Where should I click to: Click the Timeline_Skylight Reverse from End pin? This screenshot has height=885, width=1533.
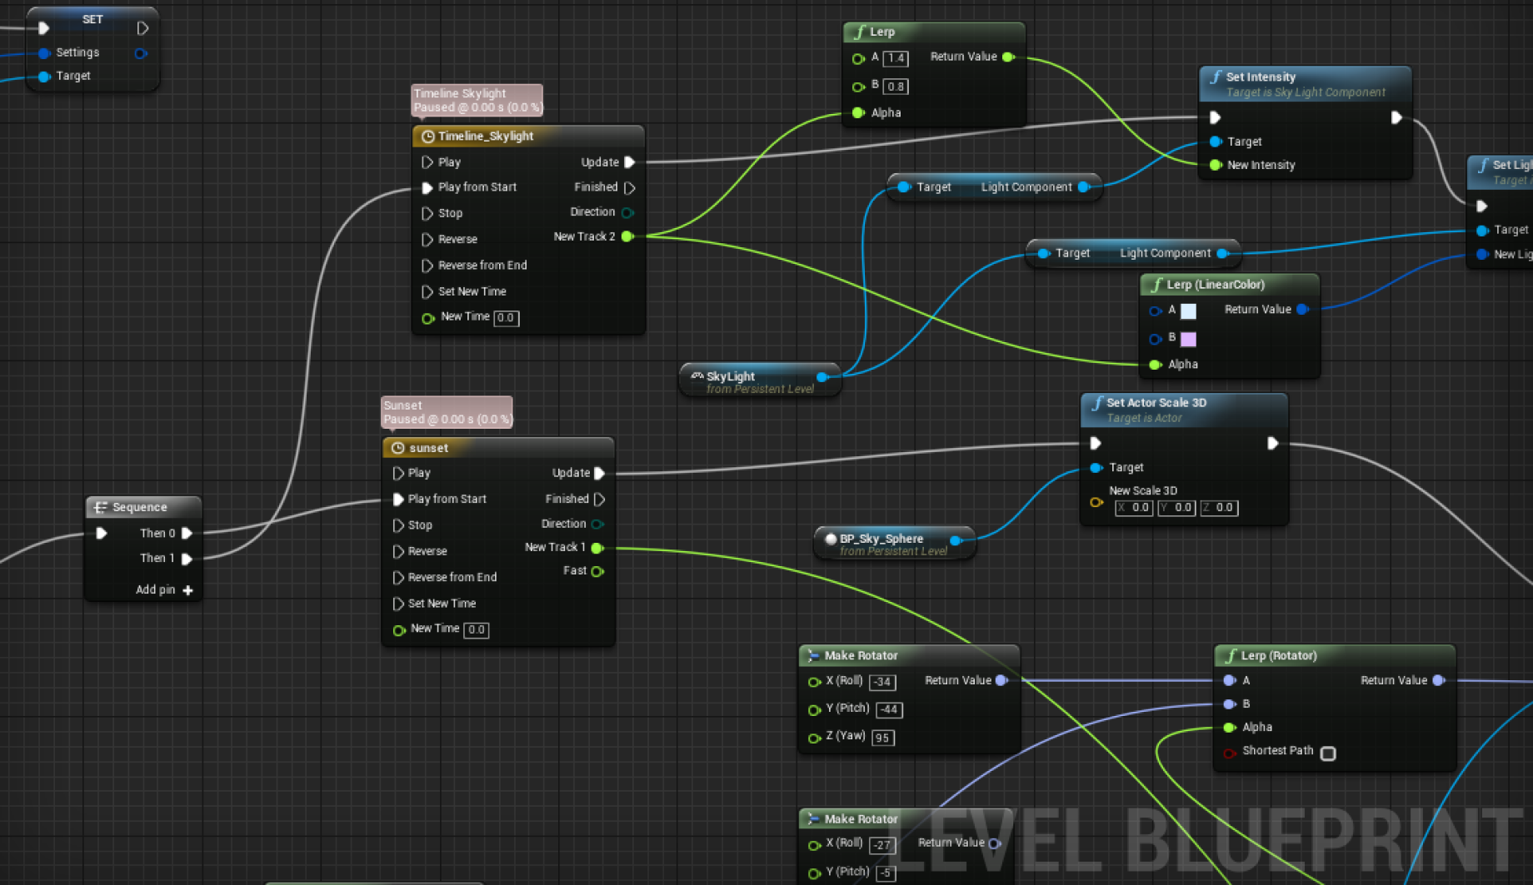427,266
